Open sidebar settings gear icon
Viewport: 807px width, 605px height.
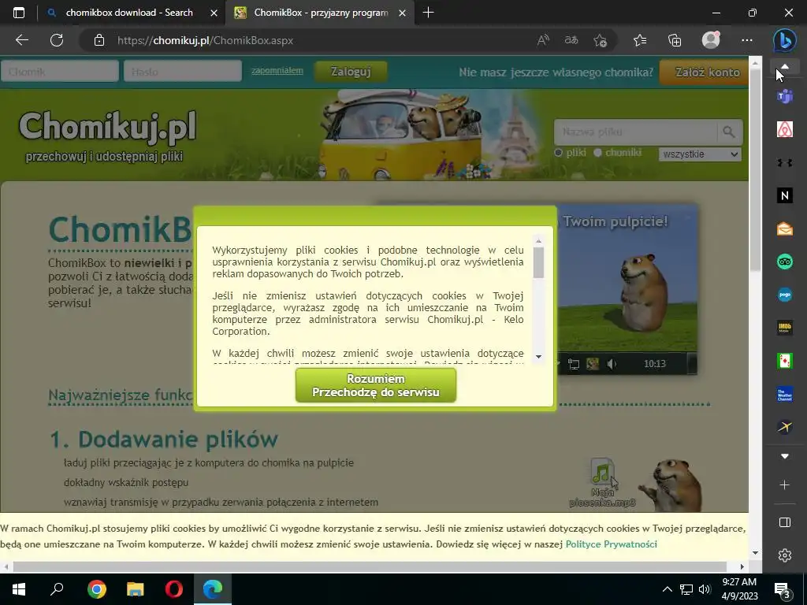pos(785,555)
